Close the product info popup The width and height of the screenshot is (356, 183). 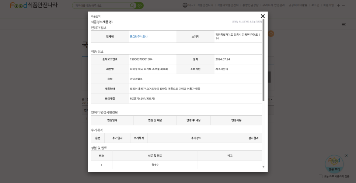[263, 16]
